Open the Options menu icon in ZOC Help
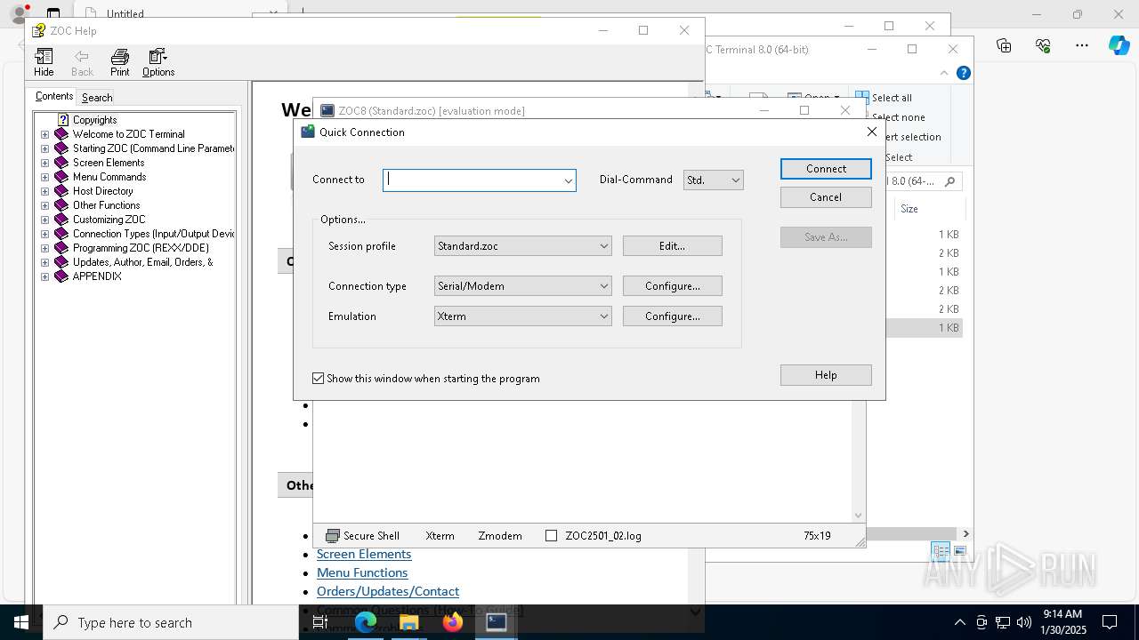Image resolution: width=1139 pixels, height=640 pixels. coord(158,57)
